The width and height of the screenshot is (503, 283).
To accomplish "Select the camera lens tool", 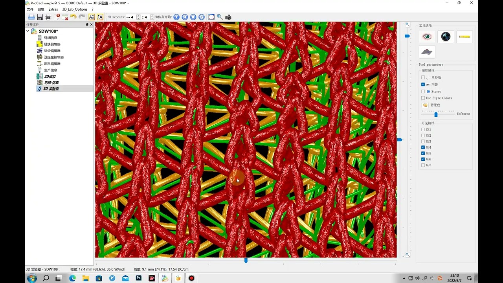I will pyautogui.click(x=446, y=37).
